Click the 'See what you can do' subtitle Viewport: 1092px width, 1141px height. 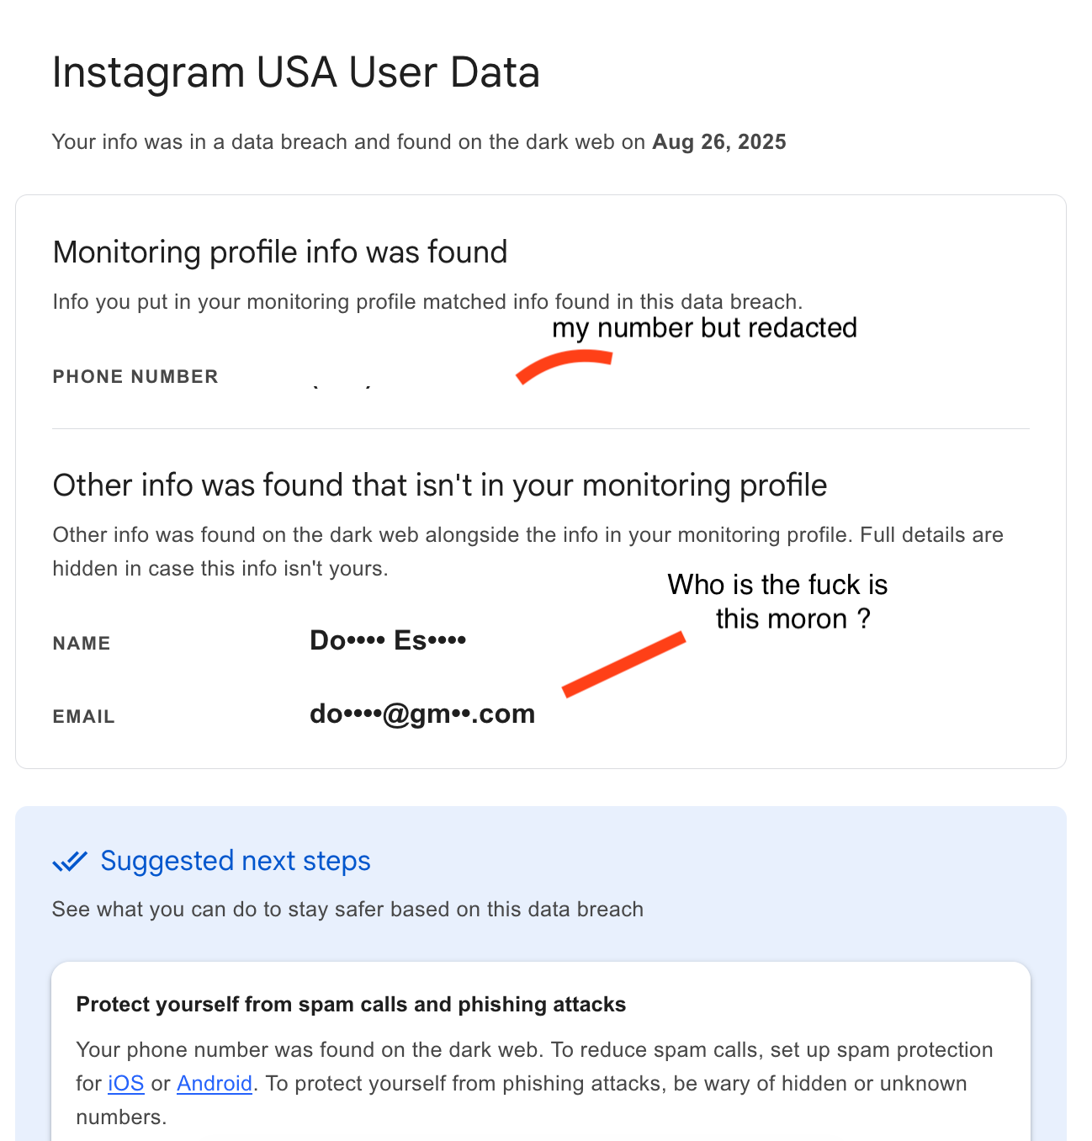pos(347,910)
